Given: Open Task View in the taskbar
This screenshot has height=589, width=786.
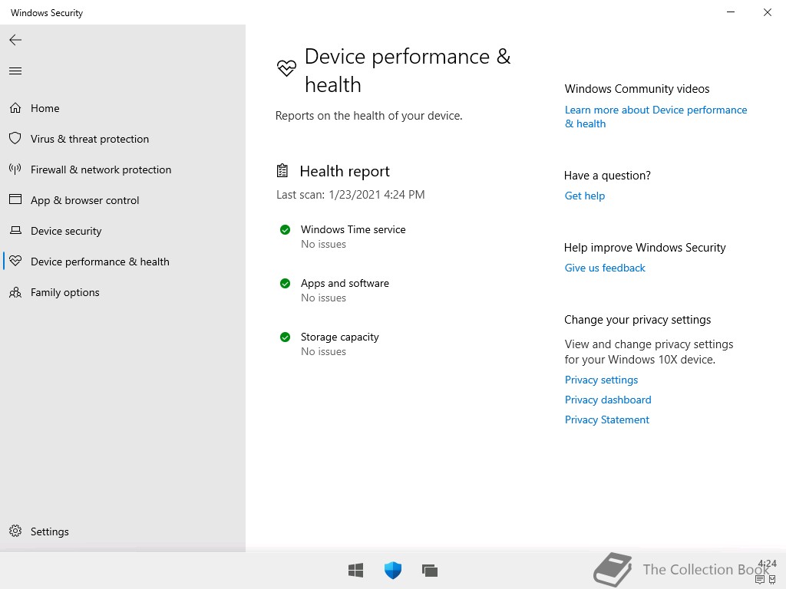Looking at the screenshot, I should click(x=430, y=570).
